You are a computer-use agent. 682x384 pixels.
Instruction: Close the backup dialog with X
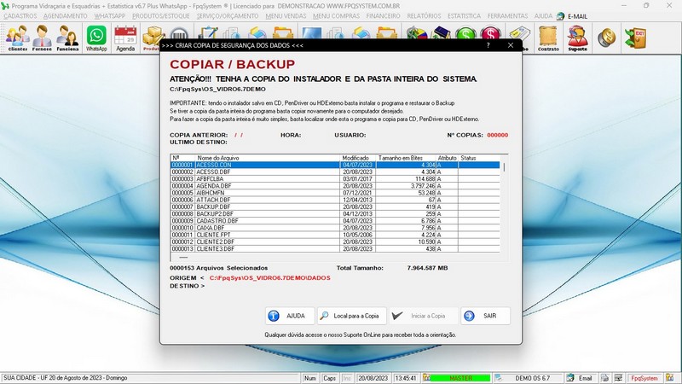tap(511, 45)
